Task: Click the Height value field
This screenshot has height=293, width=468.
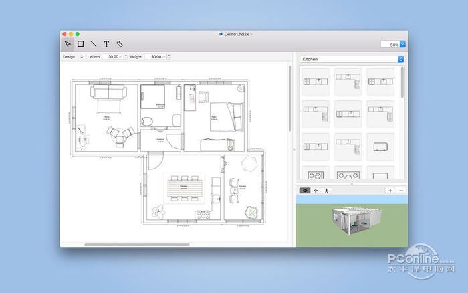Action: click(156, 57)
